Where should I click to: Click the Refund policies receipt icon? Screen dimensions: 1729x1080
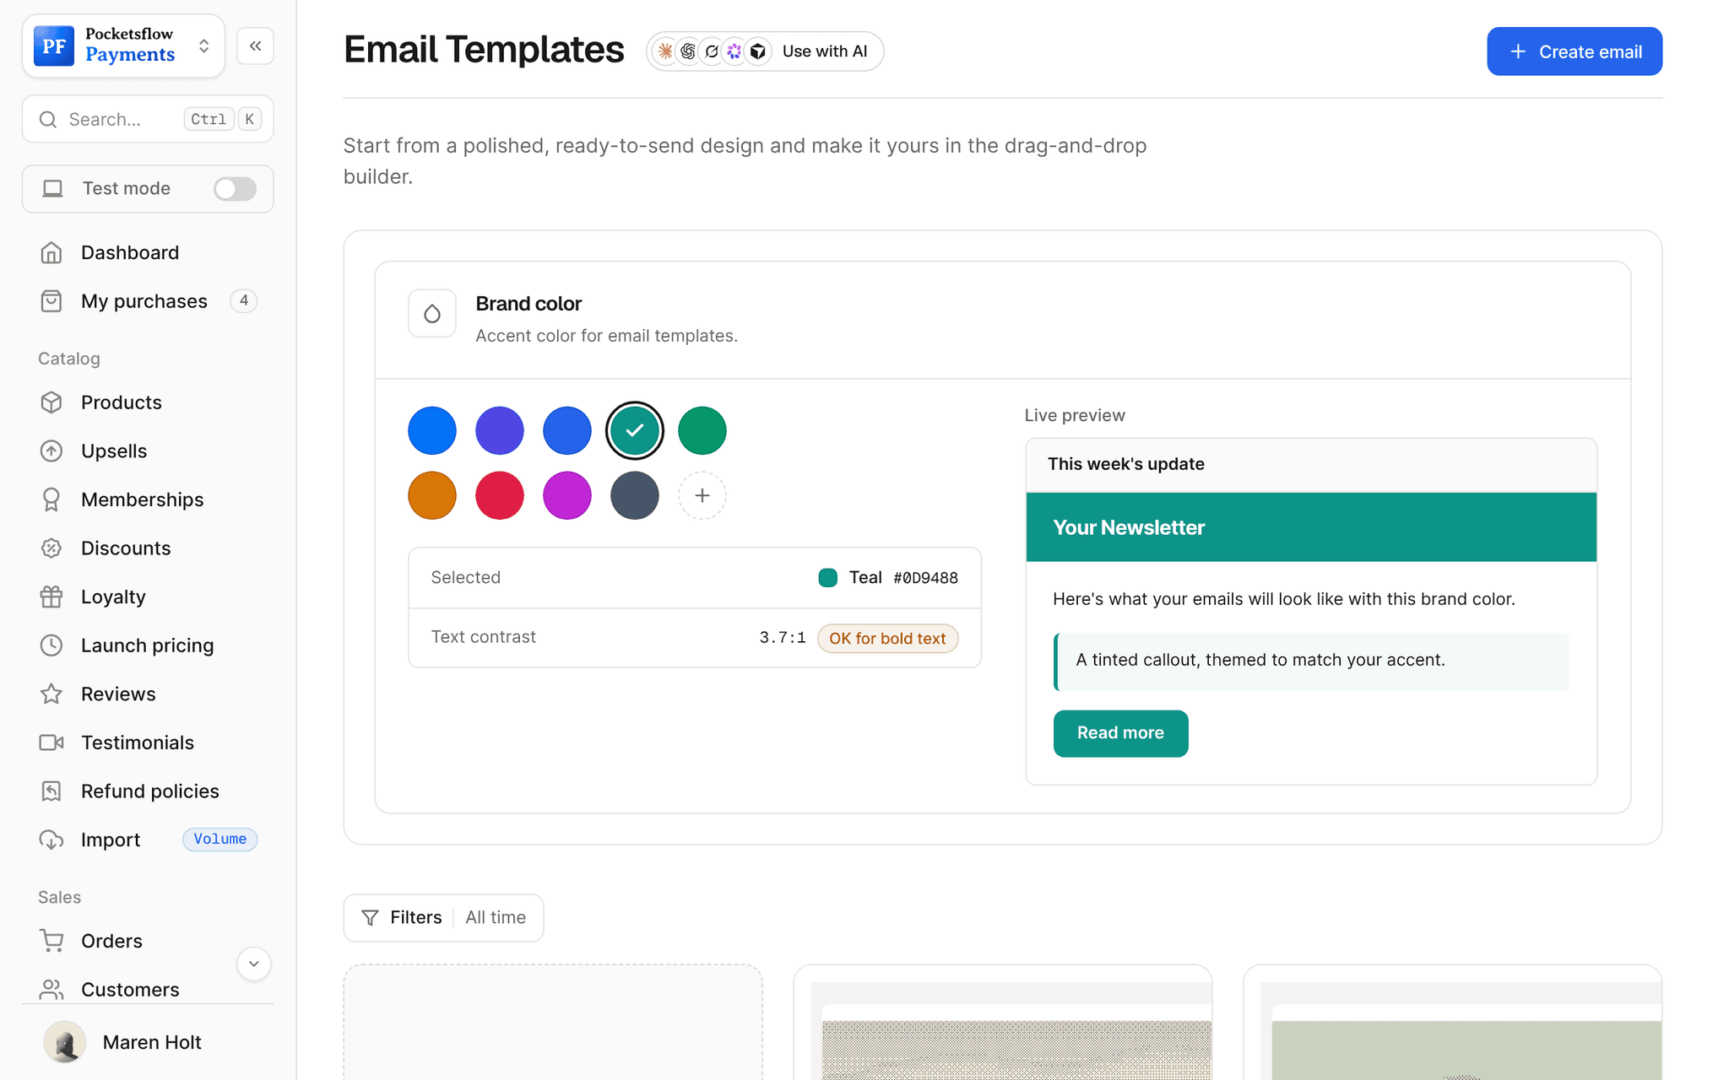[51, 791]
